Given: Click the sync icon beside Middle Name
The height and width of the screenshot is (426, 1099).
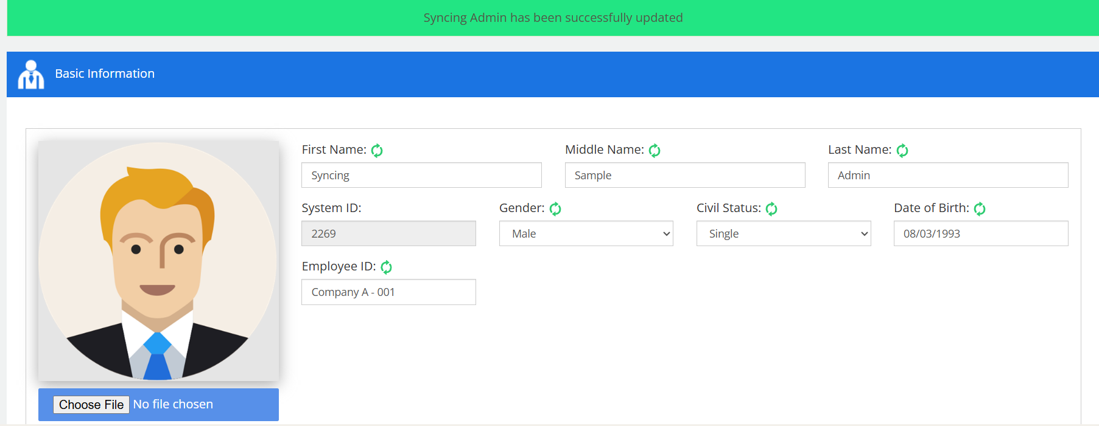Looking at the screenshot, I should pos(655,150).
